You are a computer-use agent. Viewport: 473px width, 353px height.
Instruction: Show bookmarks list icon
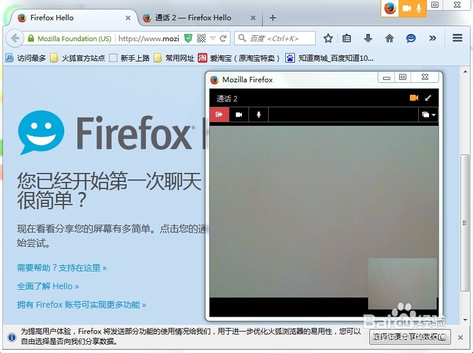347,38
